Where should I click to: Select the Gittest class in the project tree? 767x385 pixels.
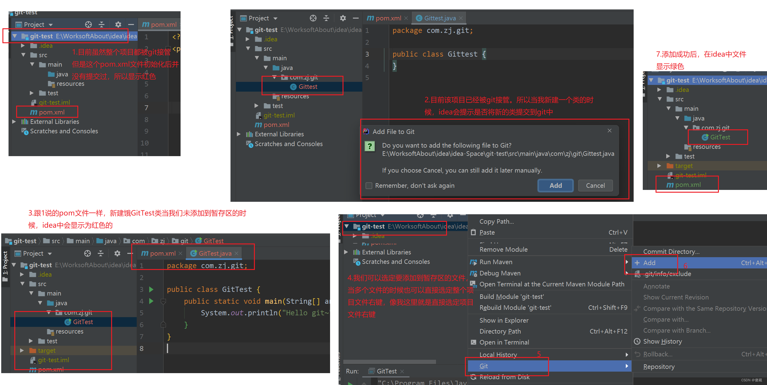[308, 87]
